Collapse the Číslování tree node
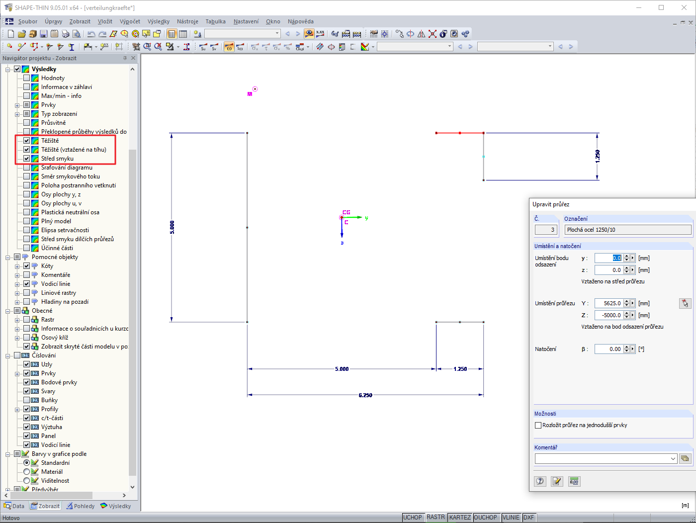 [8, 355]
